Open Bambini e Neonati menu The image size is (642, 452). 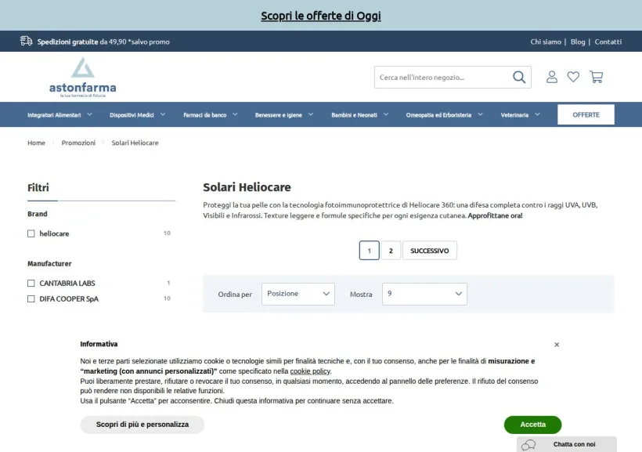tap(354, 115)
